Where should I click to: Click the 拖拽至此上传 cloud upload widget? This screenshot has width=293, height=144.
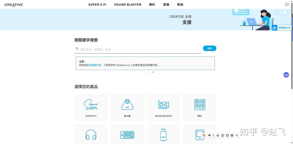(281, 28)
